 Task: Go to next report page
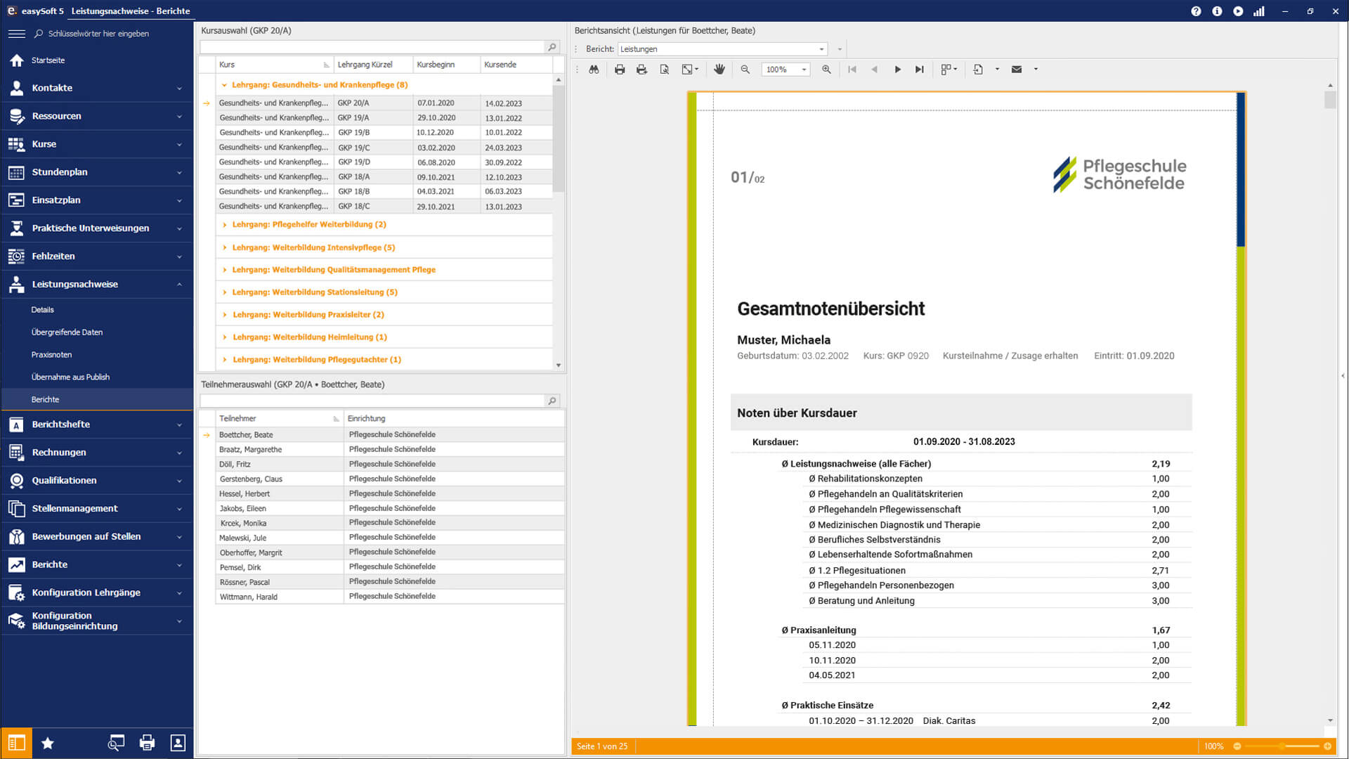point(897,70)
